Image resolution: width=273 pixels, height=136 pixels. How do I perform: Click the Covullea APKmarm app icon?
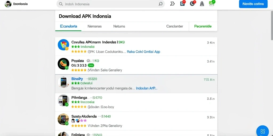(63, 45)
